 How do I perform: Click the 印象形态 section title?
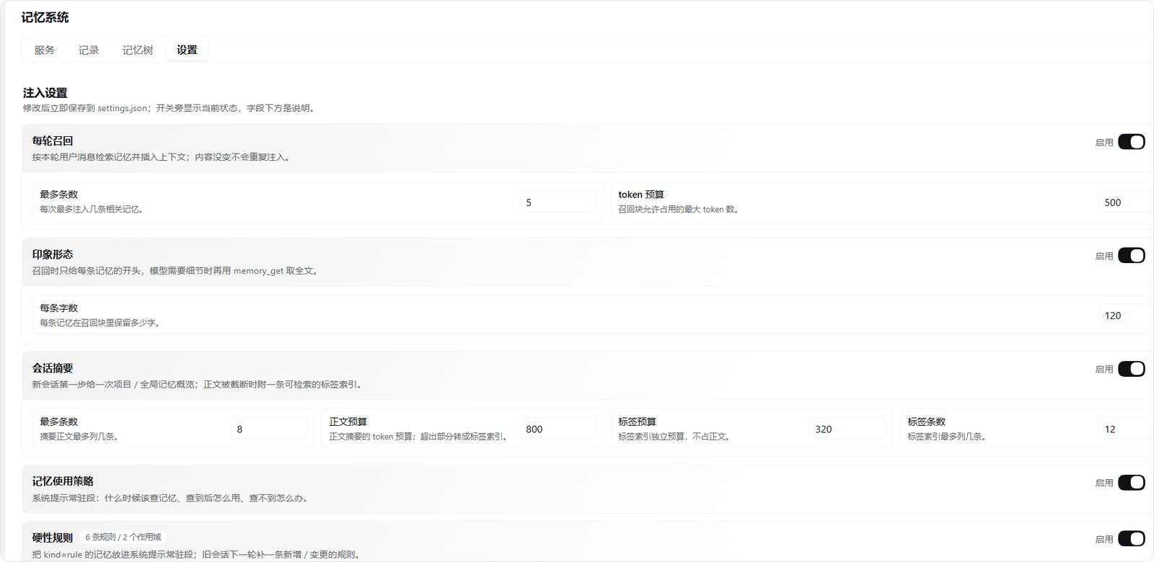(53, 254)
